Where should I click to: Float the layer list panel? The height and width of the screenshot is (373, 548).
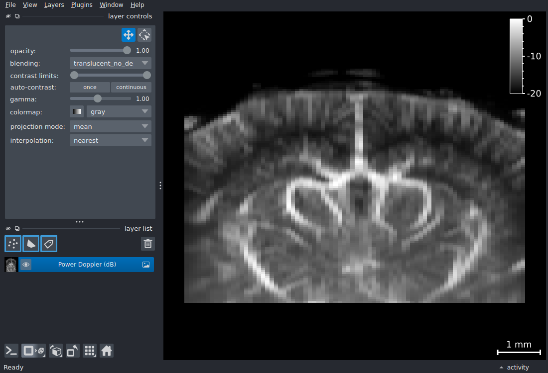[x=17, y=229]
